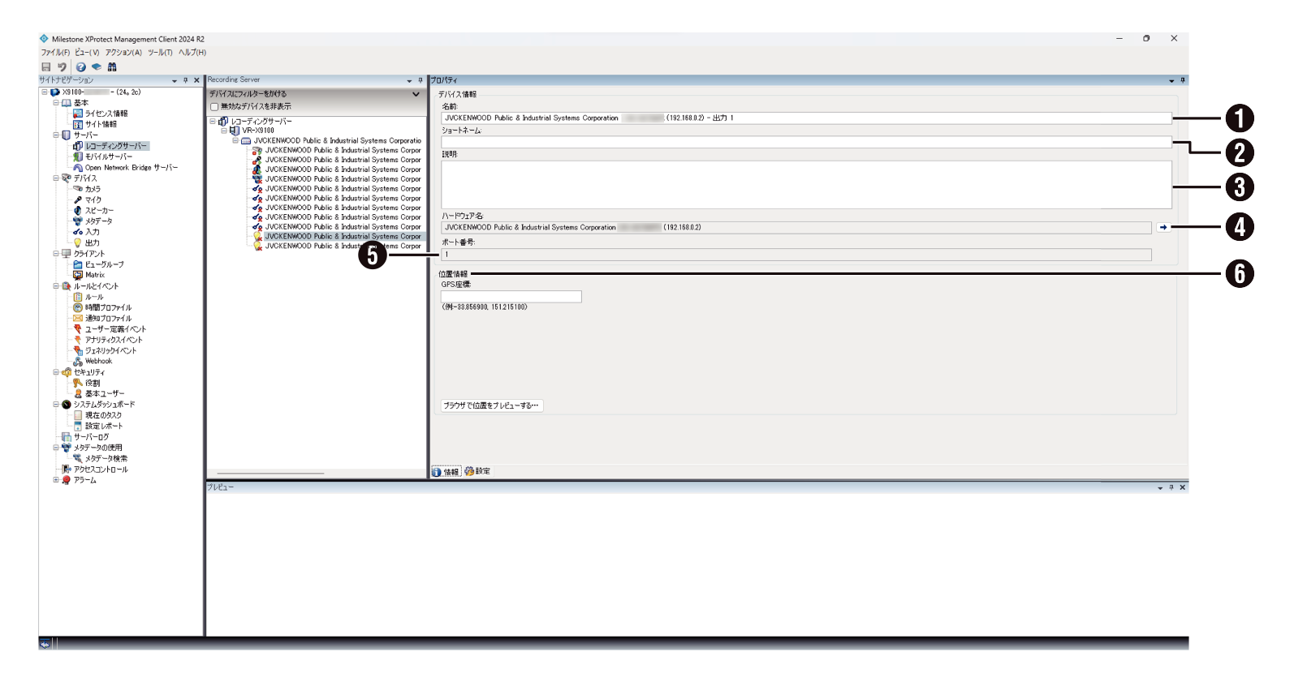Click the blue book toolbar icon
The width and height of the screenshot is (1294, 682).
tap(97, 67)
